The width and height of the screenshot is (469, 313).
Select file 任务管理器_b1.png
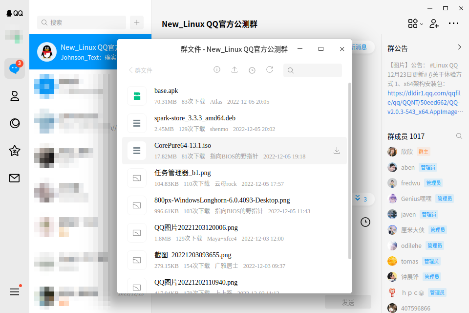tap(234, 178)
